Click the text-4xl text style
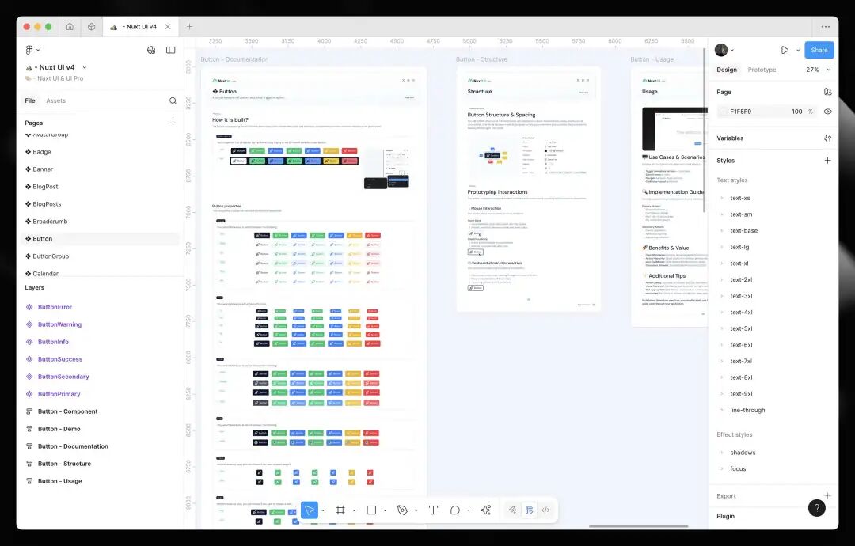 (x=741, y=313)
